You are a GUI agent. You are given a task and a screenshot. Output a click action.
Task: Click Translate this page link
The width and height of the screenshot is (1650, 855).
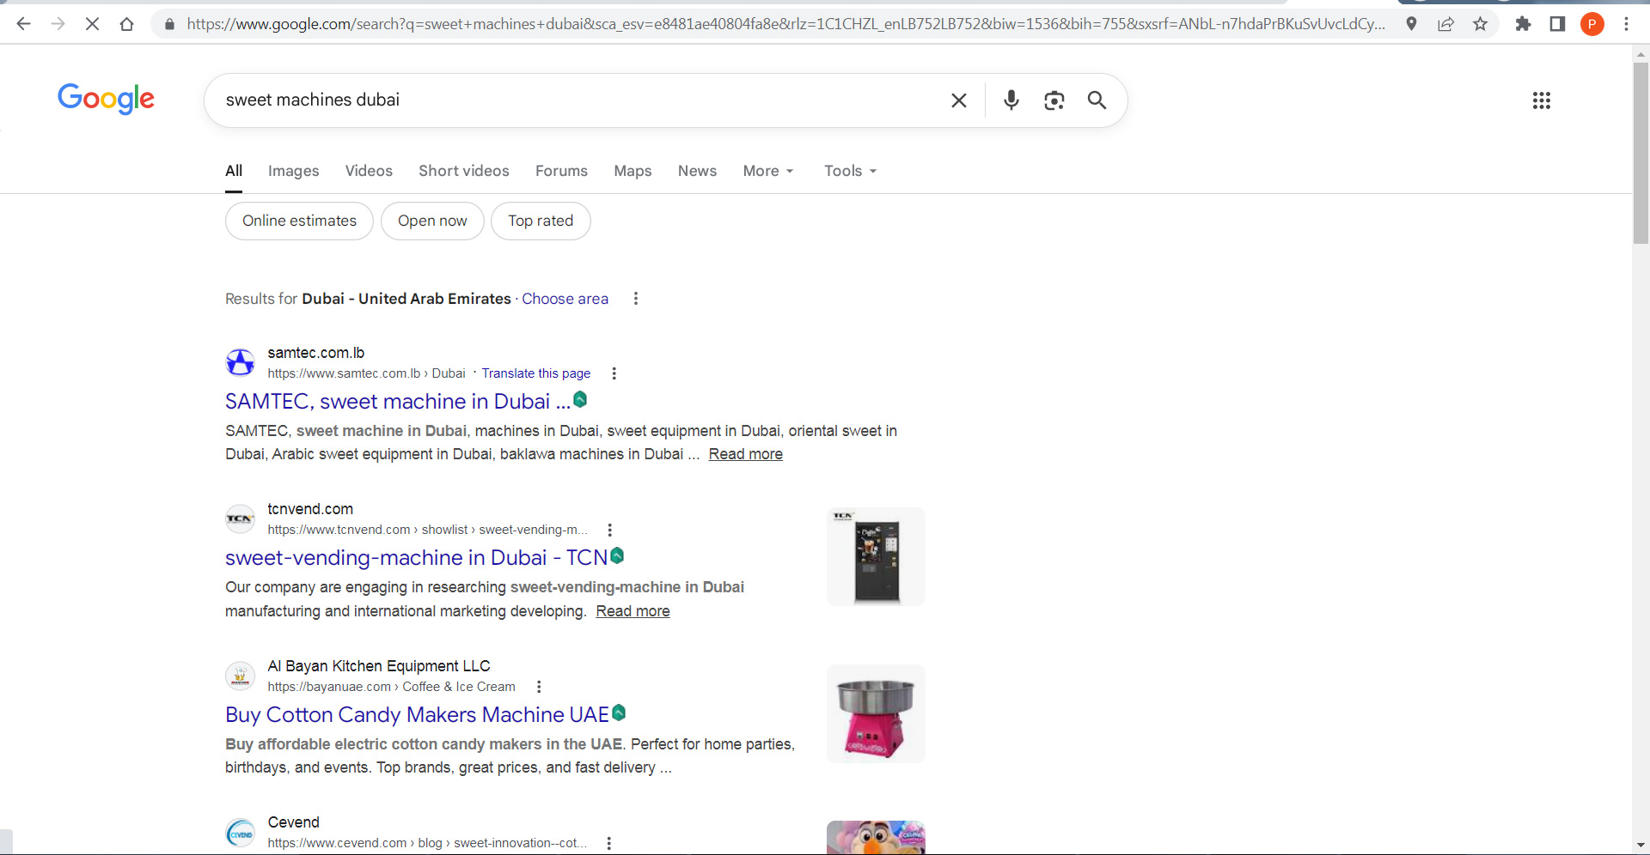pos(536,373)
